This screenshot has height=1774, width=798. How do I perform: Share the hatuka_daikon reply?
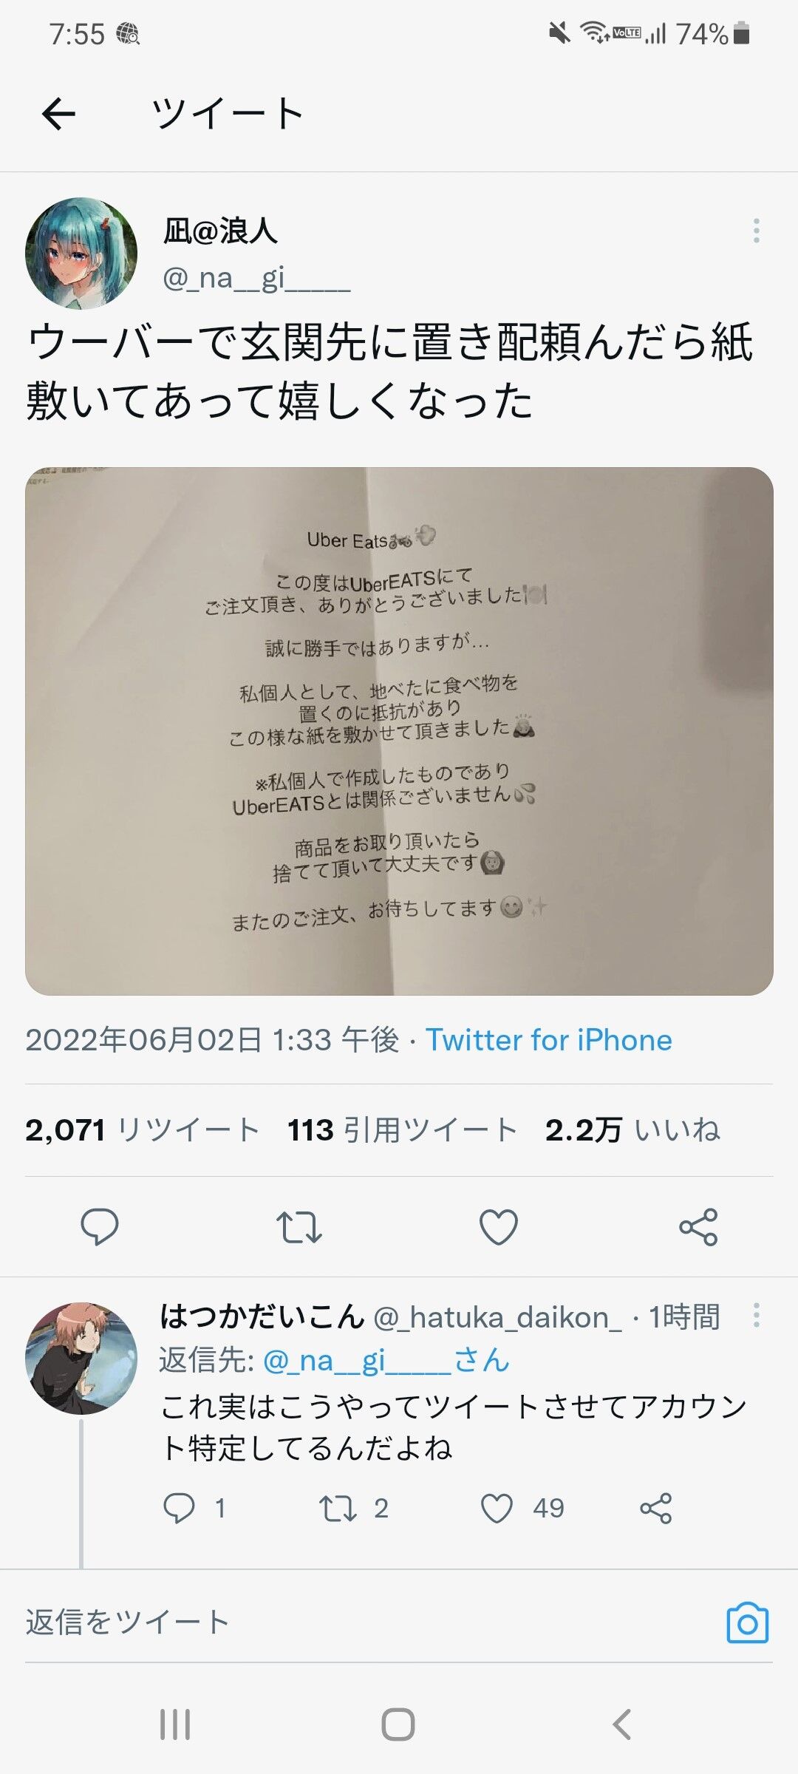(656, 1509)
